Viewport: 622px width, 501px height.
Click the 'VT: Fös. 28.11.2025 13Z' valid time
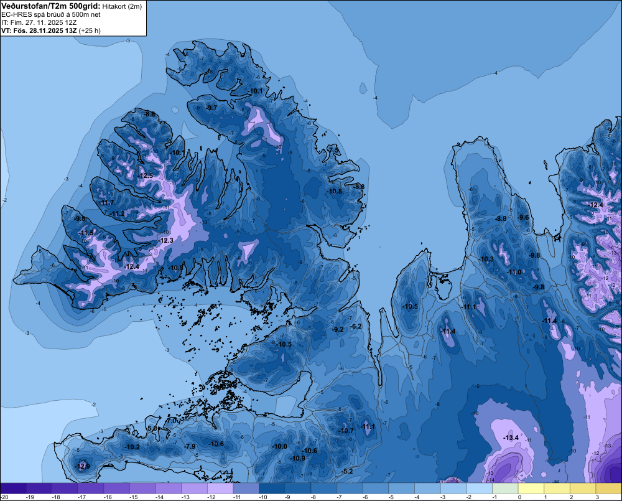pos(39,30)
